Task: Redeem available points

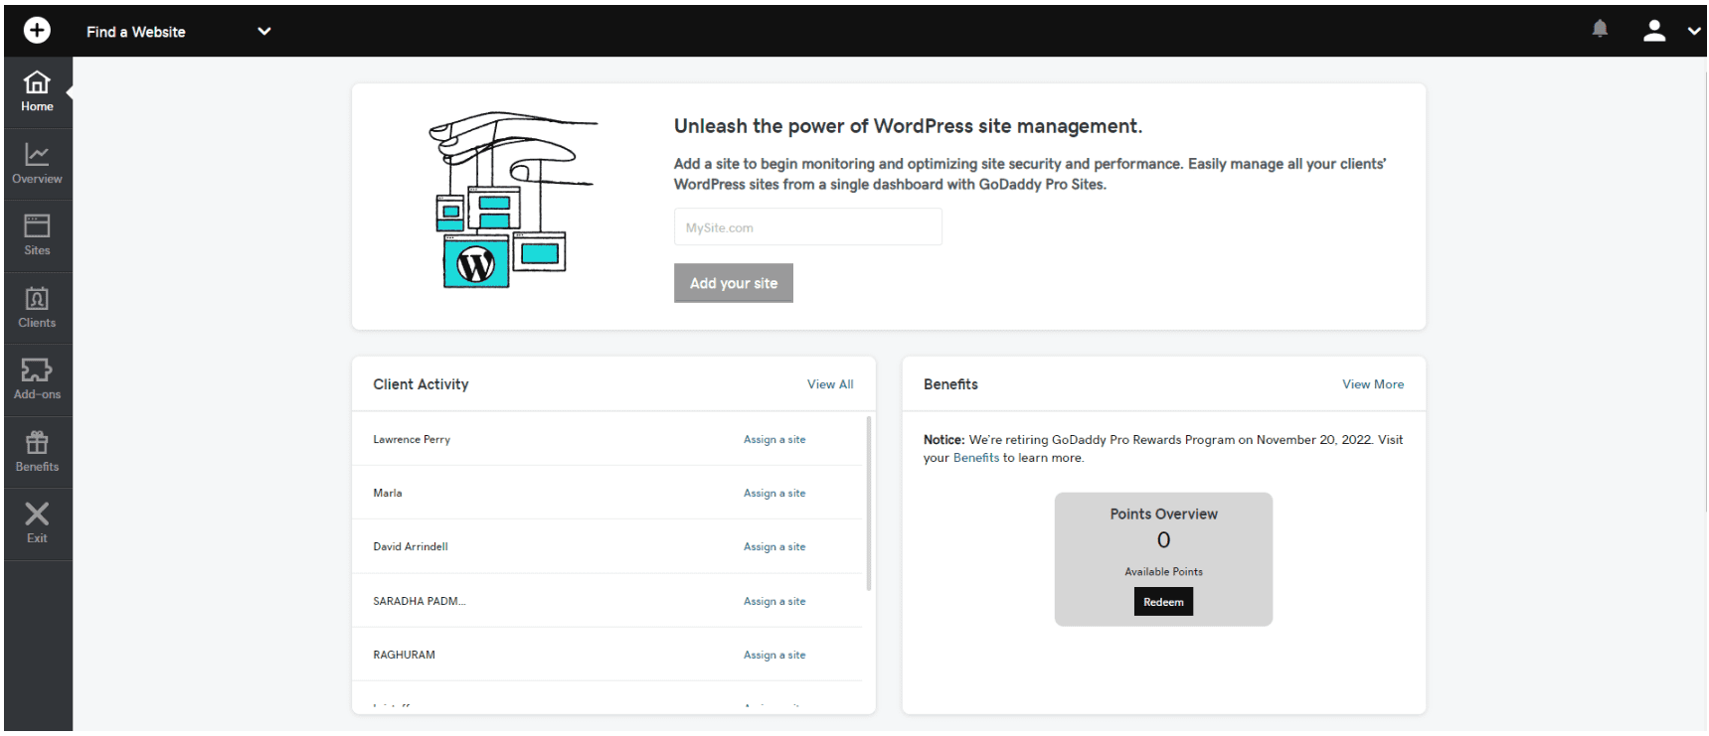Action: [x=1163, y=602]
